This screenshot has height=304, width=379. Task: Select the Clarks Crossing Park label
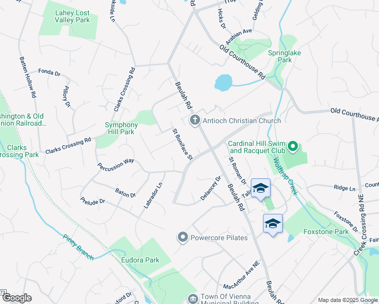(x=19, y=151)
